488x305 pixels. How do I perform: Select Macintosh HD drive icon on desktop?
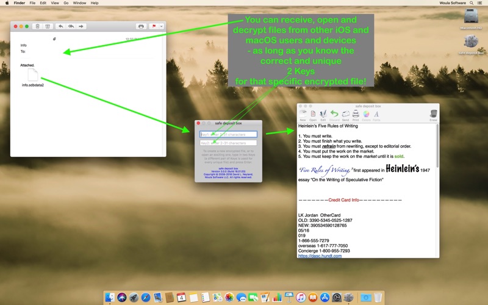[471, 18]
